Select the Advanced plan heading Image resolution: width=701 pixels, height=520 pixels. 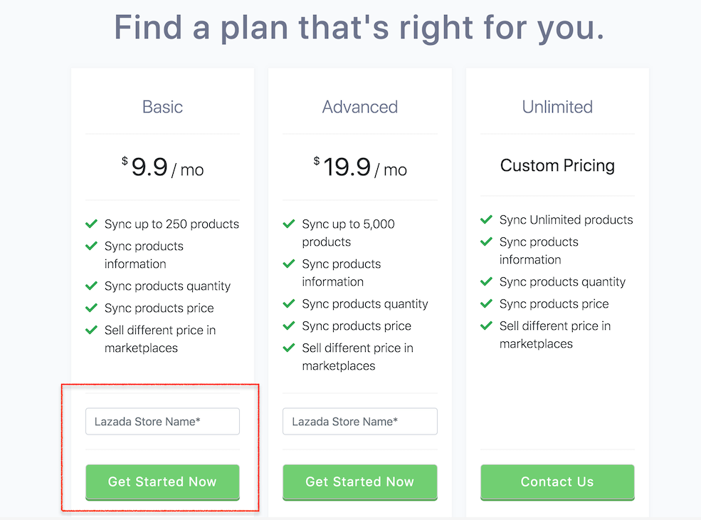[359, 107]
